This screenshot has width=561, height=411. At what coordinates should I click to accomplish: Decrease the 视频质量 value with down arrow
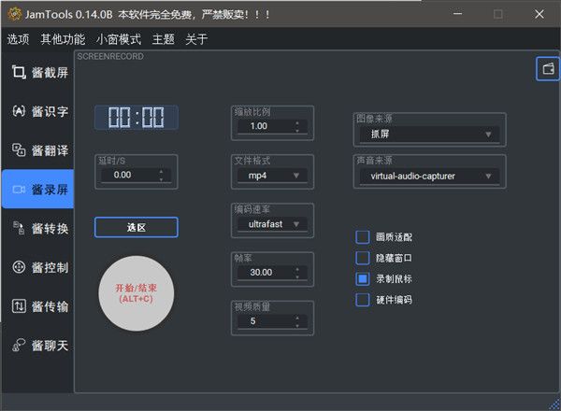point(297,326)
